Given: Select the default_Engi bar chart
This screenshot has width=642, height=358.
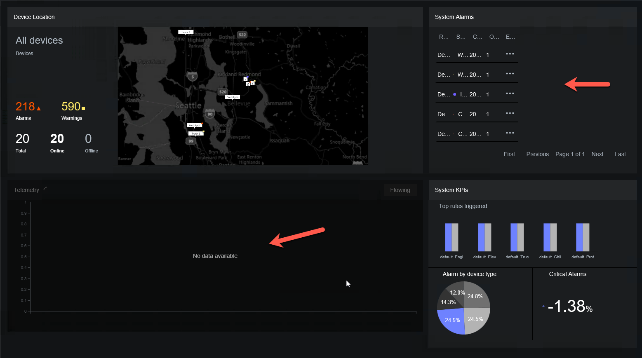Looking at the screenshot, I should click(451, 237).
